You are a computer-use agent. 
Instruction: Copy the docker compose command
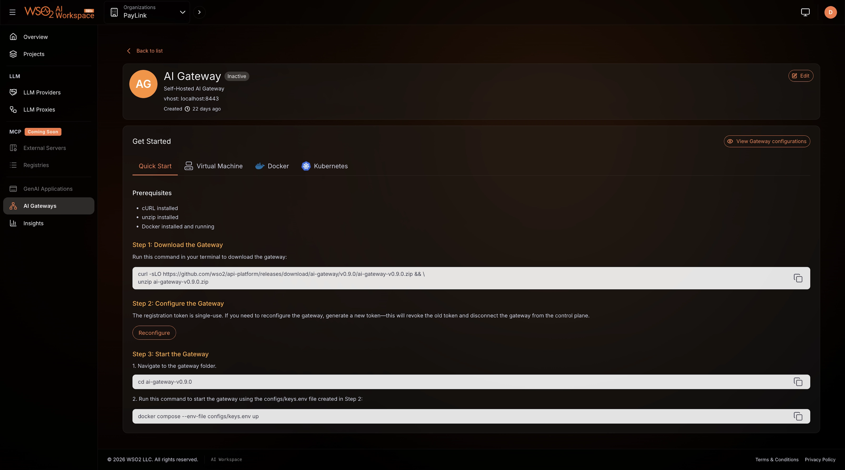798,416
